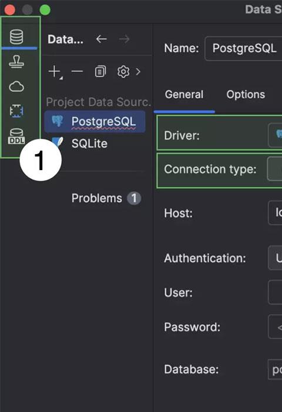Click the User input field

pos(275,292)
